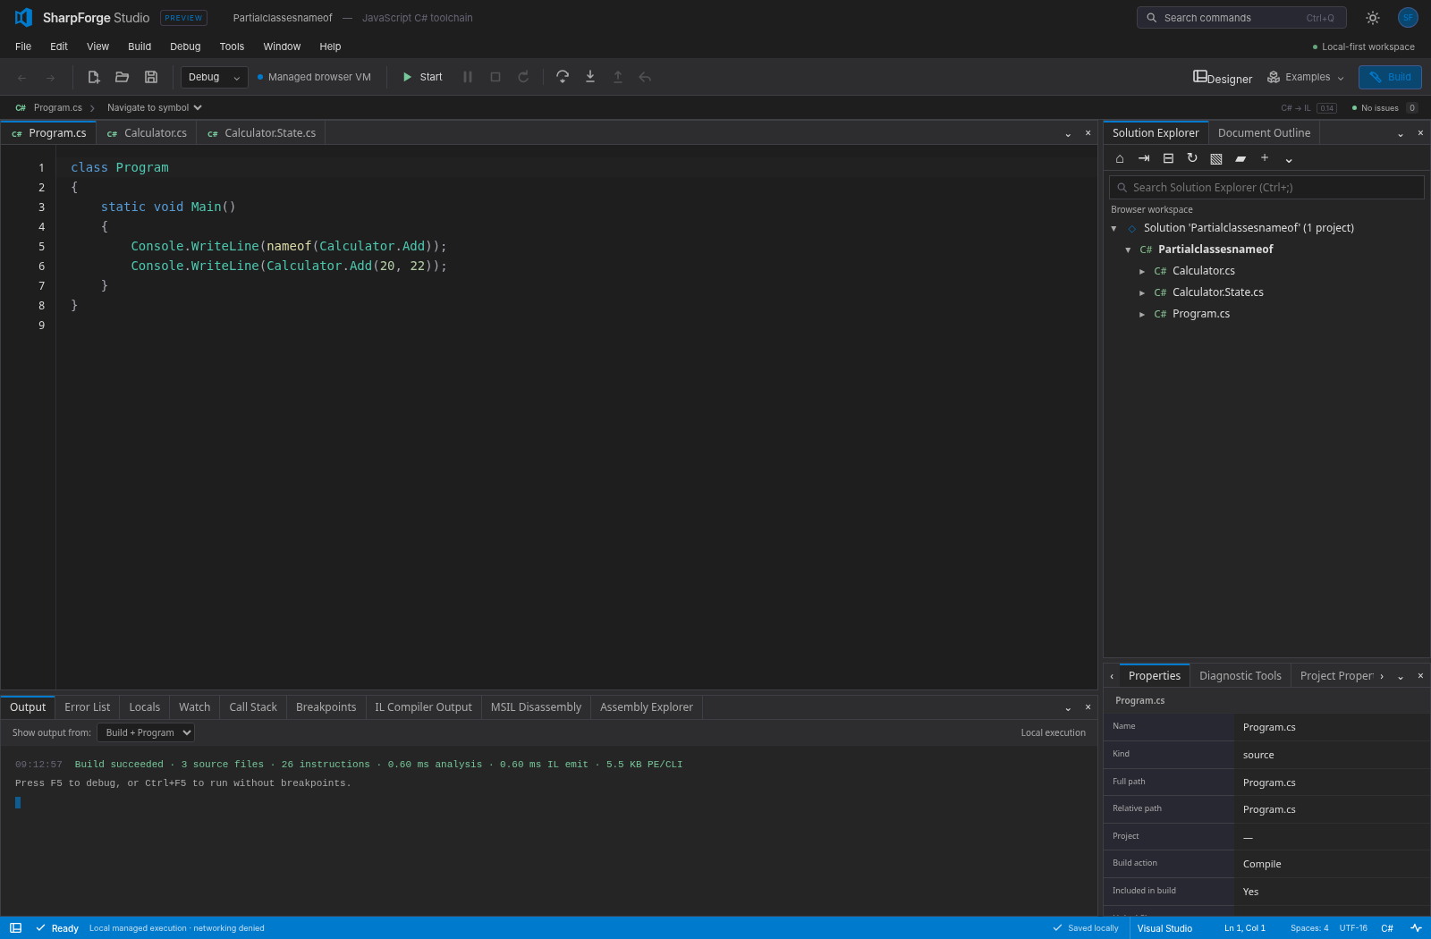Click the Step Into down-arrow icon
Image resolution: width=1431 pixels, height=939 pixels.
click(x=590, y=77)
